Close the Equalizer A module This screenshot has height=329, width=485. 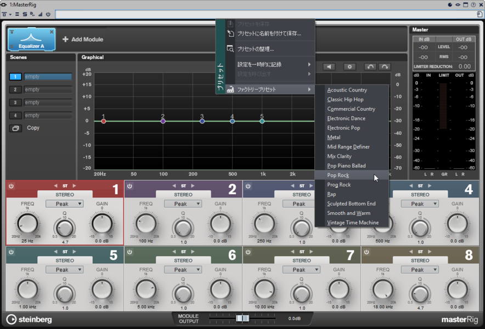[x=52, y=32]
